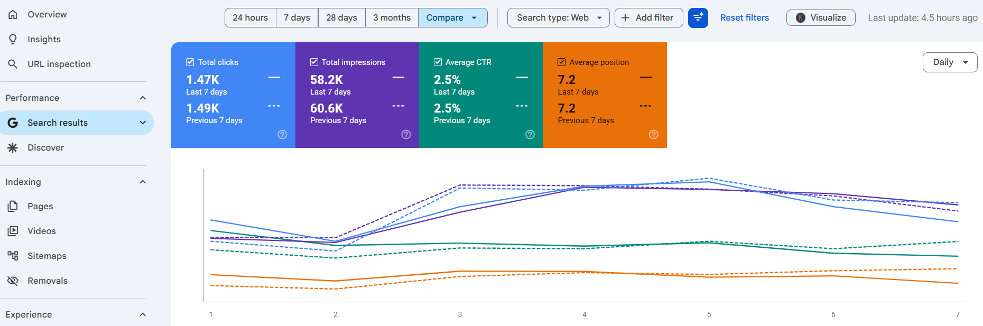
Task: Uncheck the Total impressions checkbox
Action: click(x=314, y=62)
